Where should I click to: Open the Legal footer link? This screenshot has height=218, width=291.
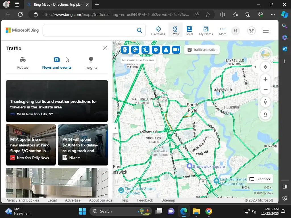[52, 200]
